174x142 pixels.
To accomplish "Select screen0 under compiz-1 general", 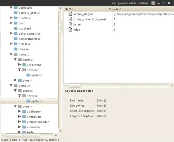I will coord(33,96).
